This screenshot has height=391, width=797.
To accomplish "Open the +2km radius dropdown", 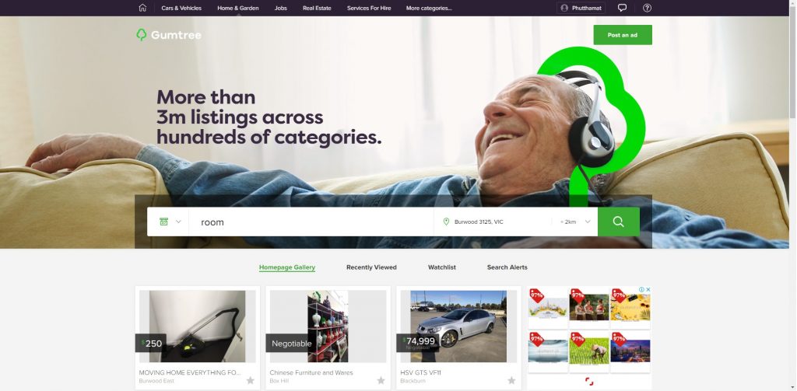I will [575, 222].
